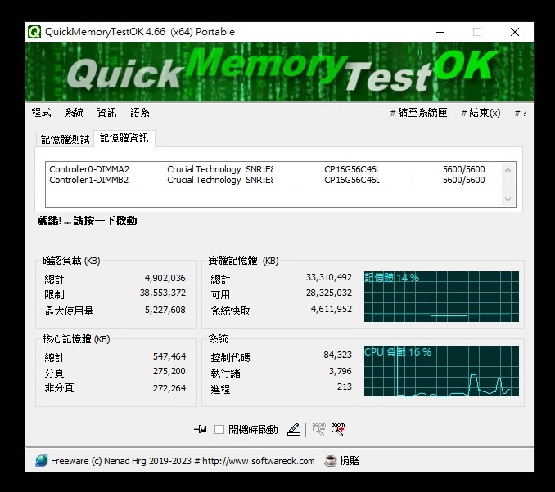Click the coffee cup donate icon
The image size is (555, 492).
330,461
